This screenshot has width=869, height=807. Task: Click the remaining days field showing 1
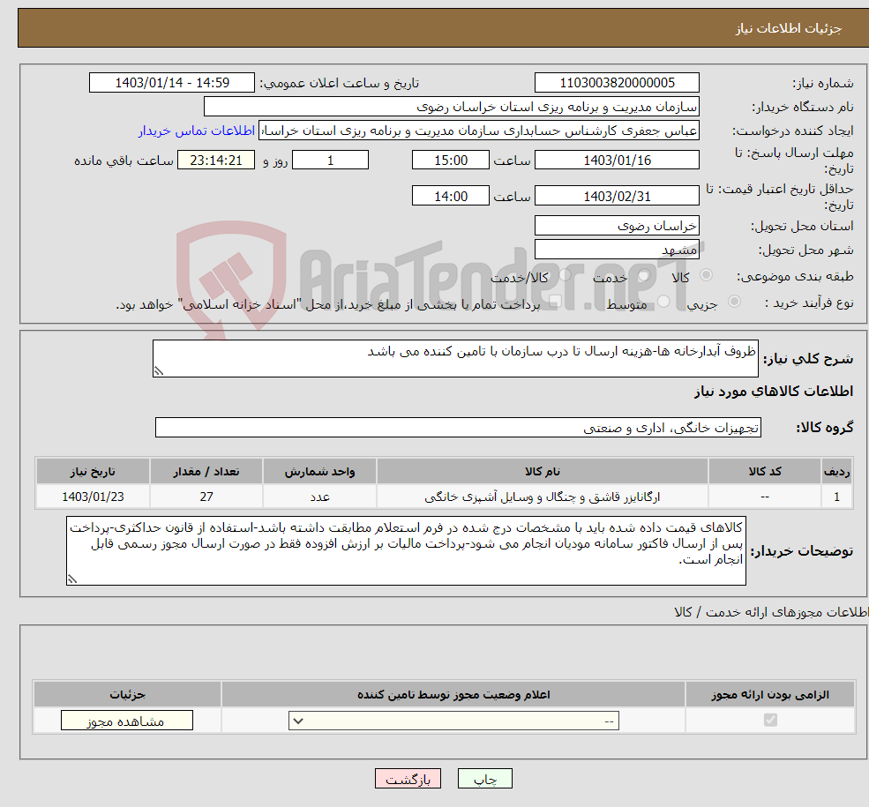tap(330, 160)
